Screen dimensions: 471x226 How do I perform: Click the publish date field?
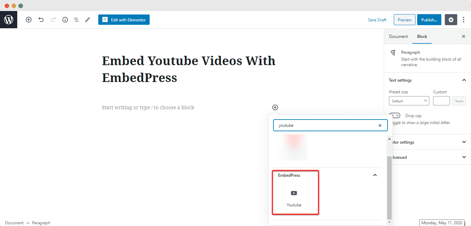tap(442, 223)
